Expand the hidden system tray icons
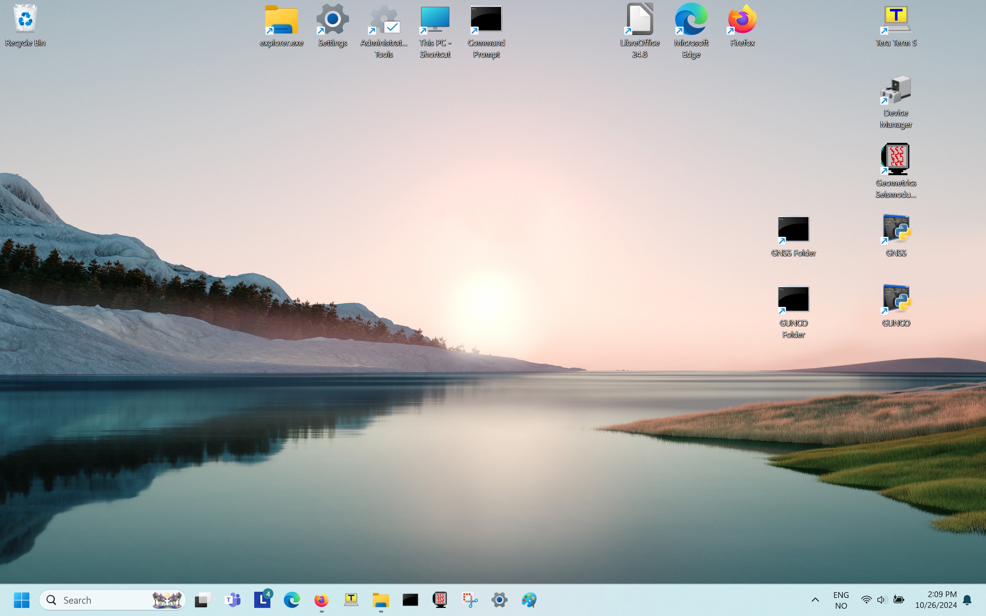This screenshot has height=616, width=986. coord(815,600)
